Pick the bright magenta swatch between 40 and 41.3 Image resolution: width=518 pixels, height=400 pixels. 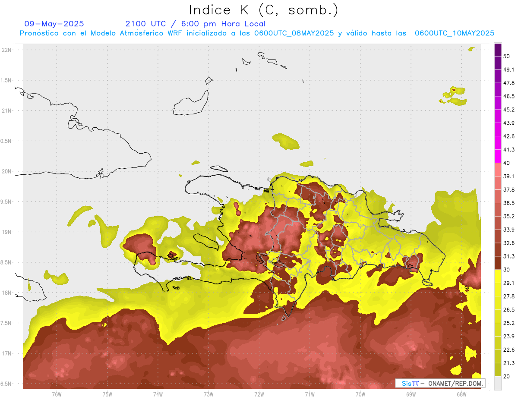[x=498, y=156]
